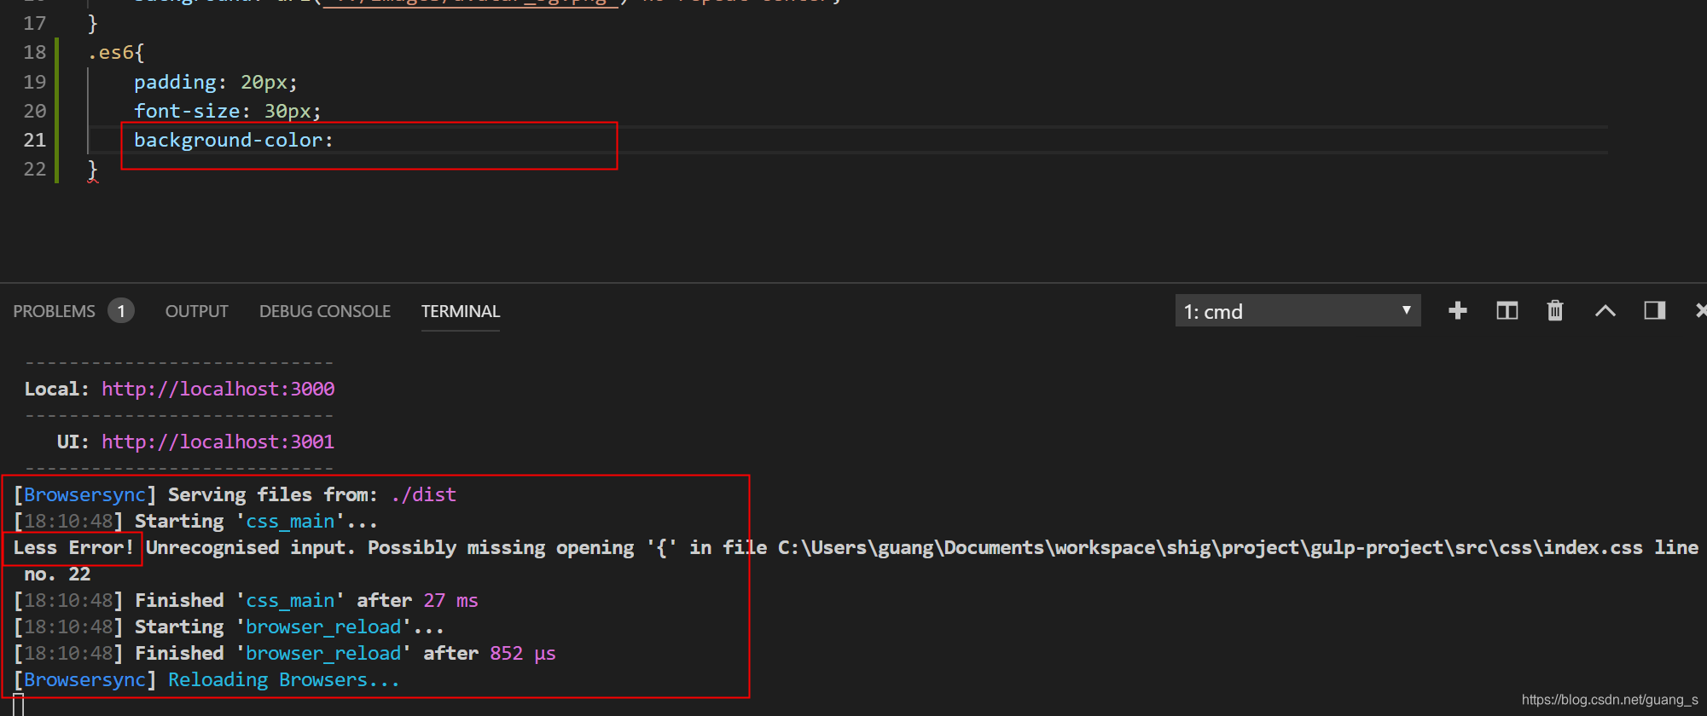Open a new terminal with plus icon
Screen dimensions: 1707x716
point(1458,311)
